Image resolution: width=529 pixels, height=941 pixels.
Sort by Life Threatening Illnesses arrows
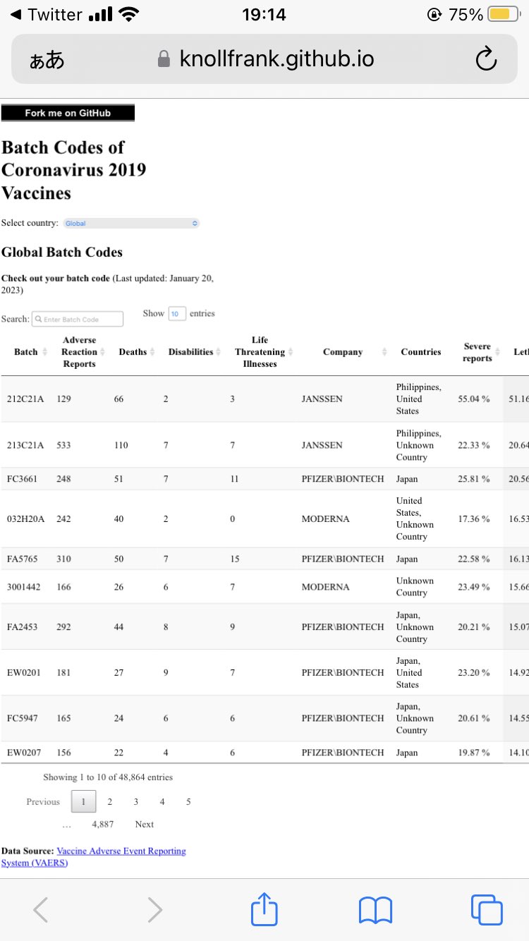pyautogui.click(x=291, y=352)
